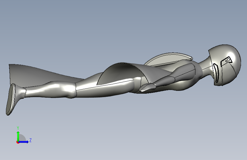Image resolution: width=247 pixels, height=160 pixels.
Task: Select the curved fin behind the shoulder
Action: pyautogui.click(x=169, y=59)
